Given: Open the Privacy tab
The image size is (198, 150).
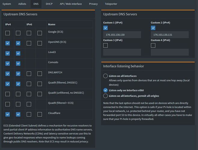Looking at the screenshot, I should click(93, 4).
